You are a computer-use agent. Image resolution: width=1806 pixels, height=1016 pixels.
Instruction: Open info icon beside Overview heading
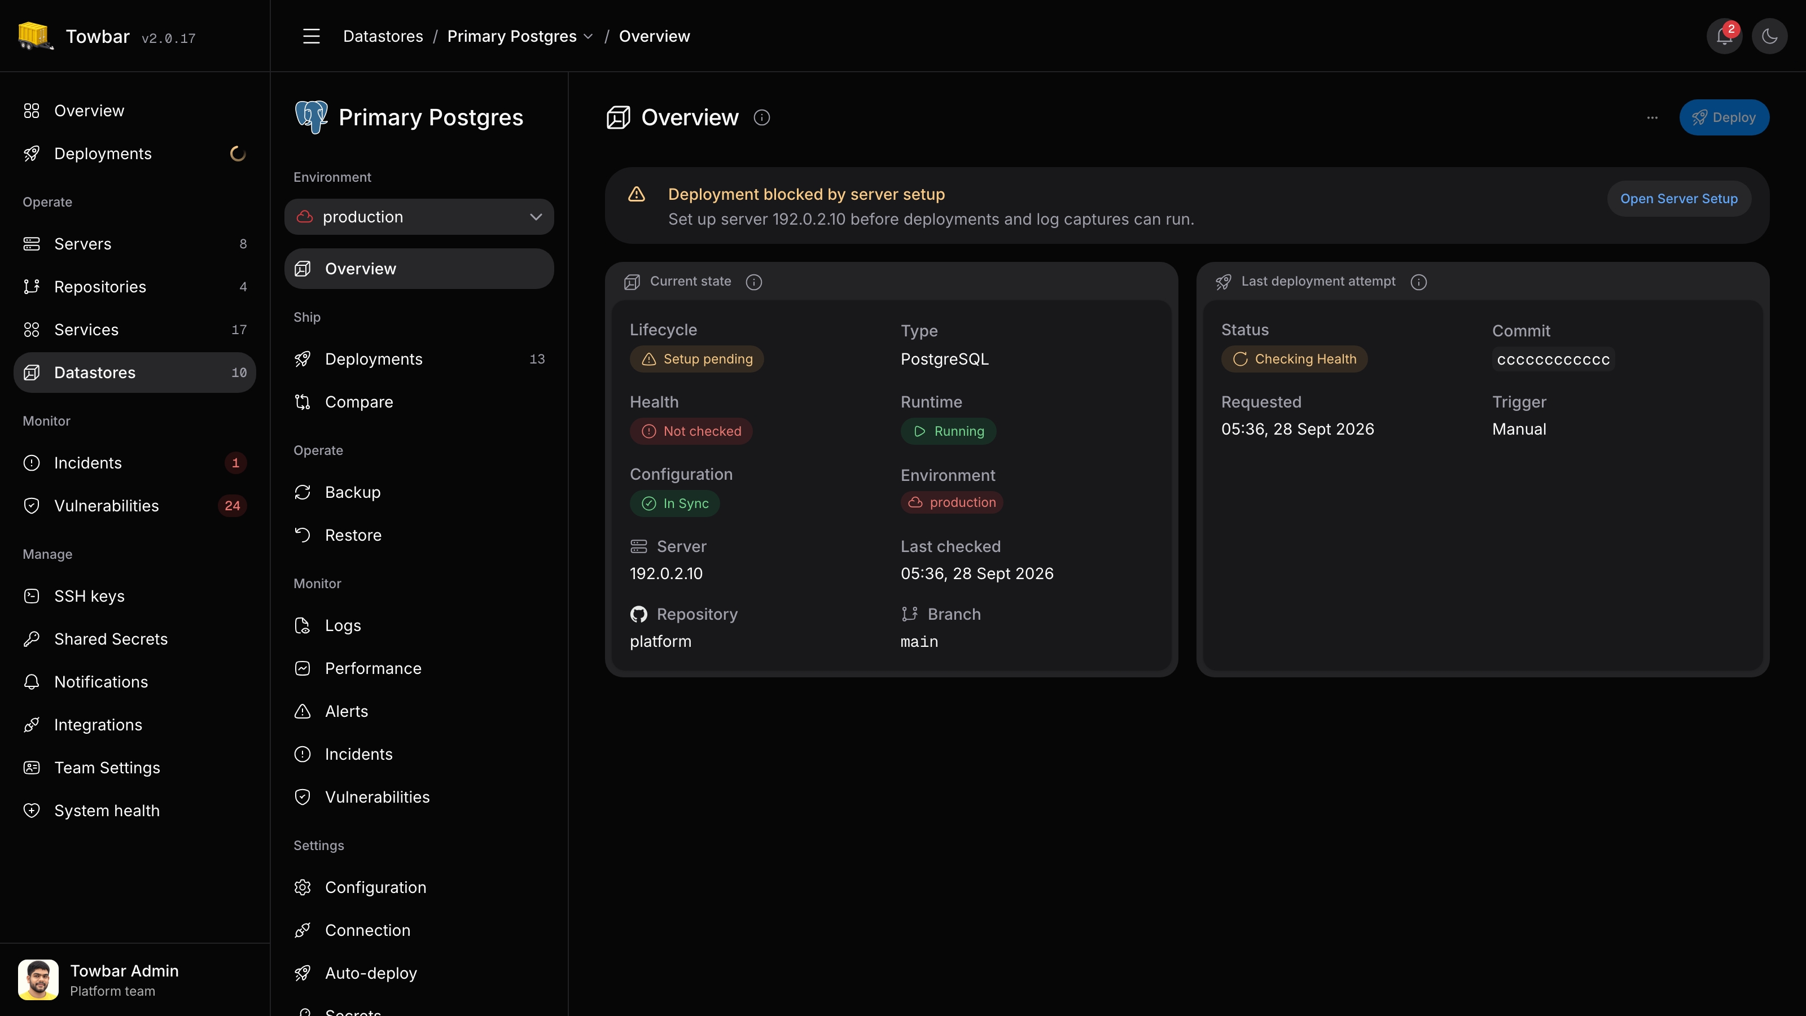pyautogui.click(x=761, y=117)
